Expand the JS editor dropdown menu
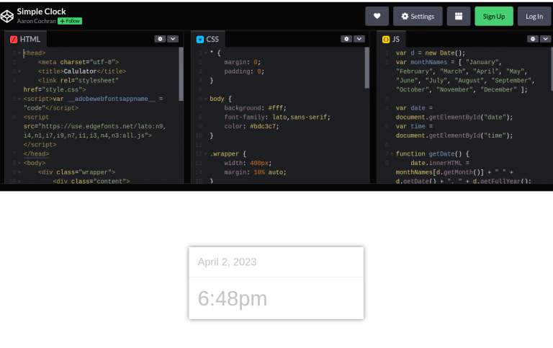Viewport: 553px width, 348px height. pyautogui.click(x=546, y=39)
